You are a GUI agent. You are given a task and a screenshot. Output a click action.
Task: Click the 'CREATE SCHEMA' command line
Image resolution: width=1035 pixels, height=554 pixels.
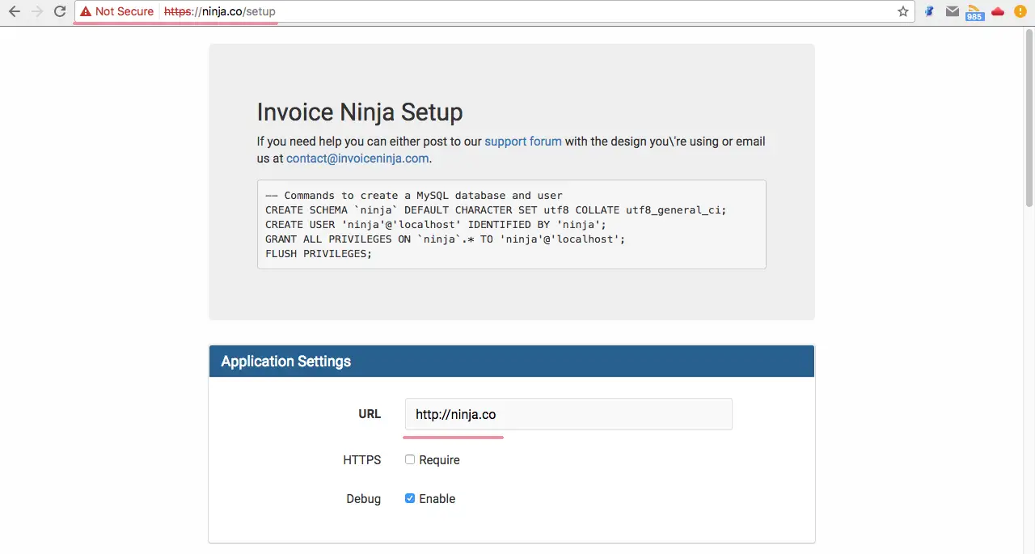click(496, 209)
